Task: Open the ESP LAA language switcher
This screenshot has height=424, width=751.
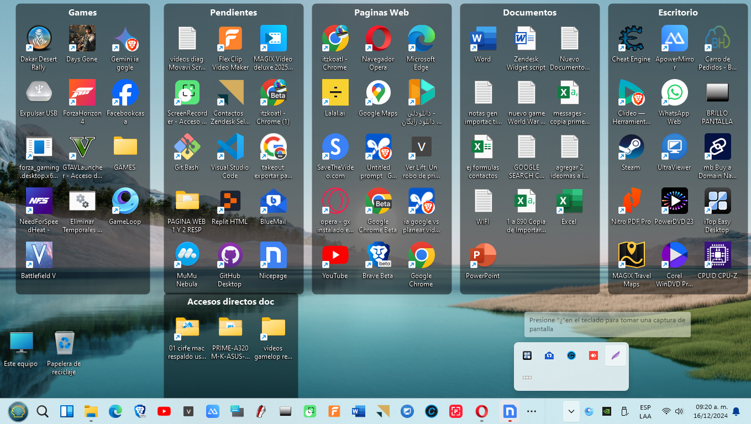Action: 645,411
